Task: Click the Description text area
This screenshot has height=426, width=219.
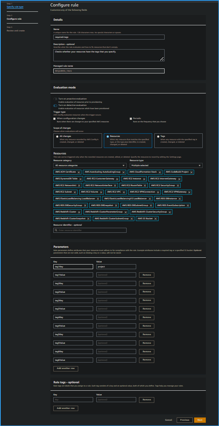Action: coord(109,55)
